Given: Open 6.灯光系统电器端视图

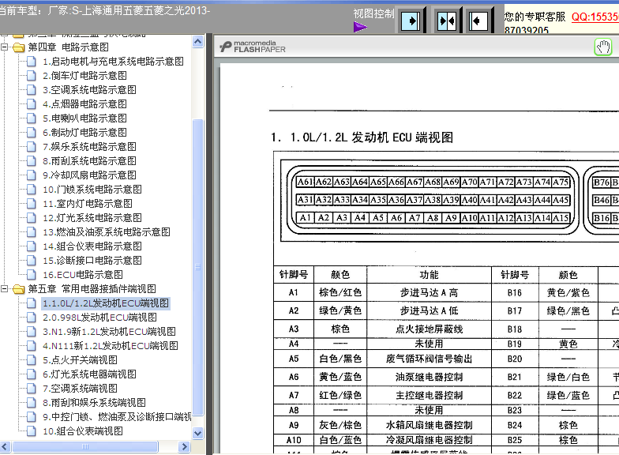Looking at the screenshot, I should 89,374.
